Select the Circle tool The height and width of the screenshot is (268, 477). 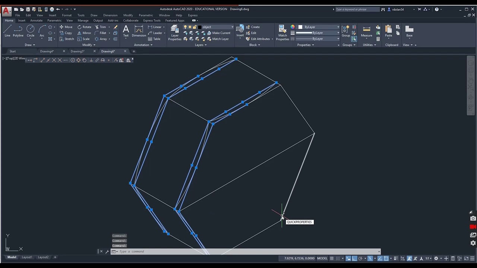[31, 31]
